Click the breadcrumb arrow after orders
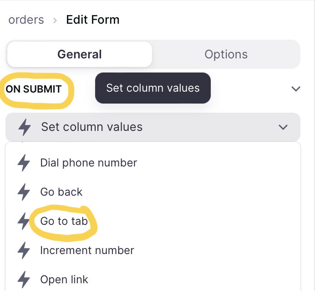315x291 pixels. point(55,21)
